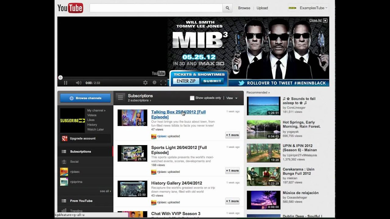Open Música de relajación video title
Image resolution: width=390 pixels, height=219 pixels.
[x=300, y=193]
